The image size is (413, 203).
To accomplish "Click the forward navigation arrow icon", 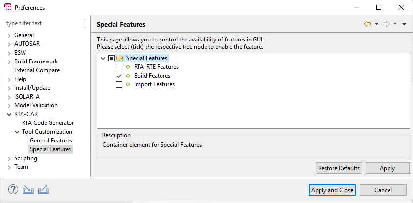I will (x=386, y=24).
